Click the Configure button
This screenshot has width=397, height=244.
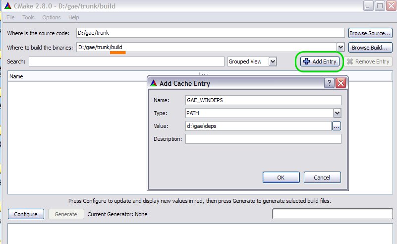tap(26, 214)
